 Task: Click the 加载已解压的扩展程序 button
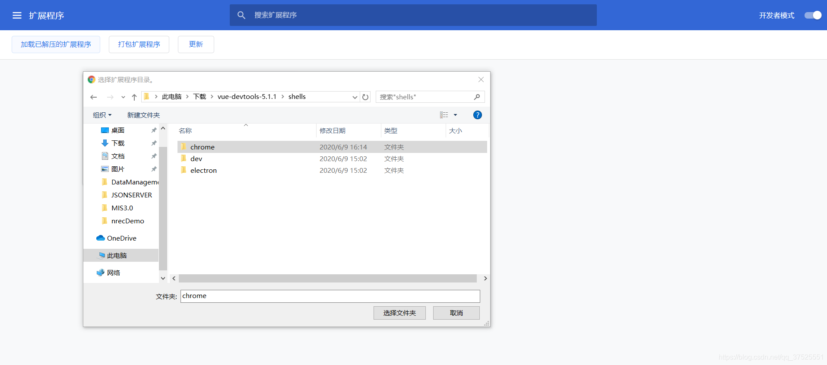(56, 44)
